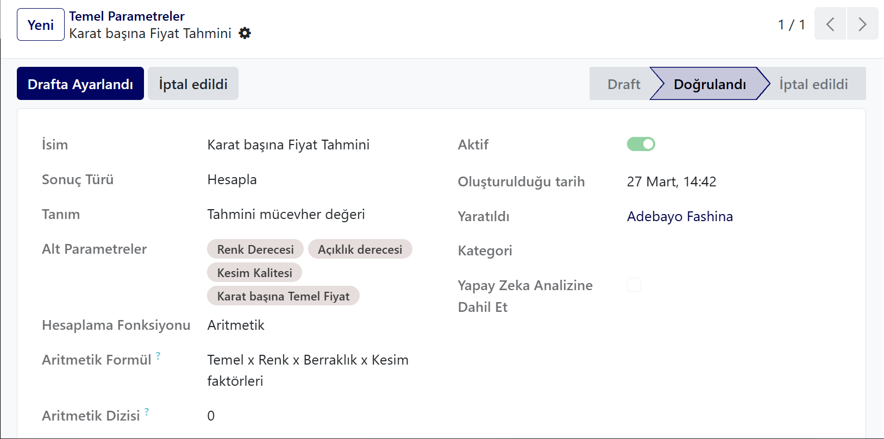Select the Draft status stage
The image size is (884, 439).
click(623, 84)
